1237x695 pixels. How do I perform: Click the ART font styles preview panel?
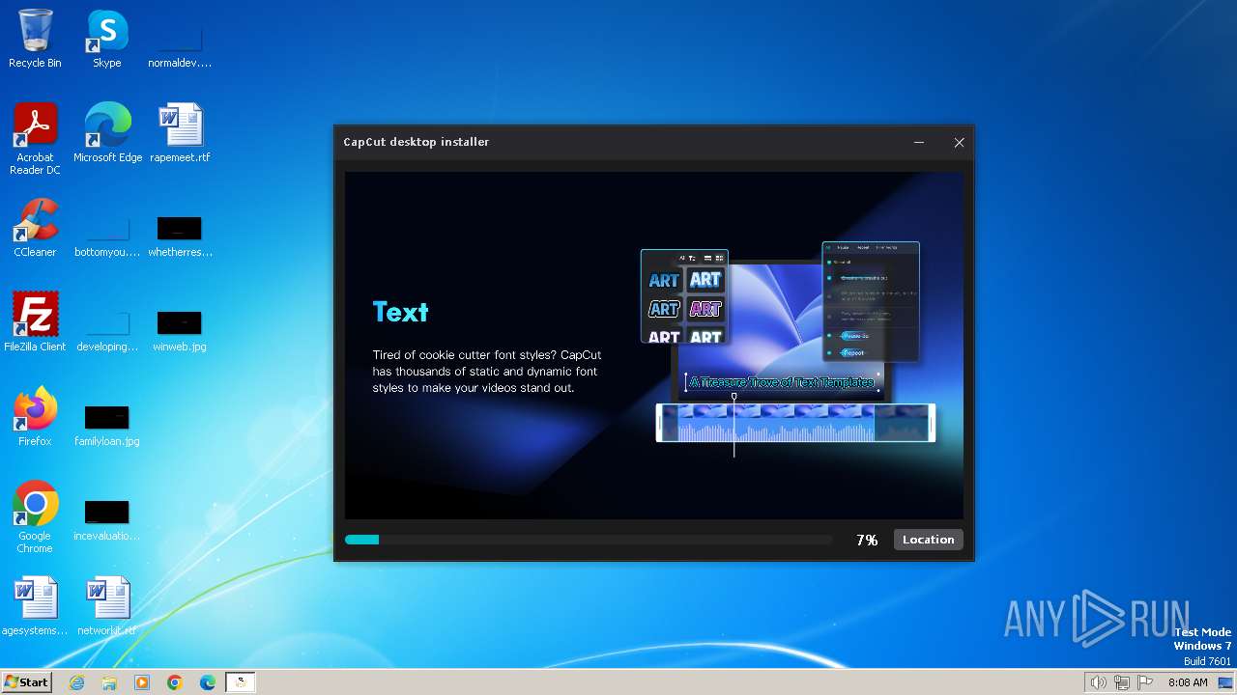(x=684, y=297)
